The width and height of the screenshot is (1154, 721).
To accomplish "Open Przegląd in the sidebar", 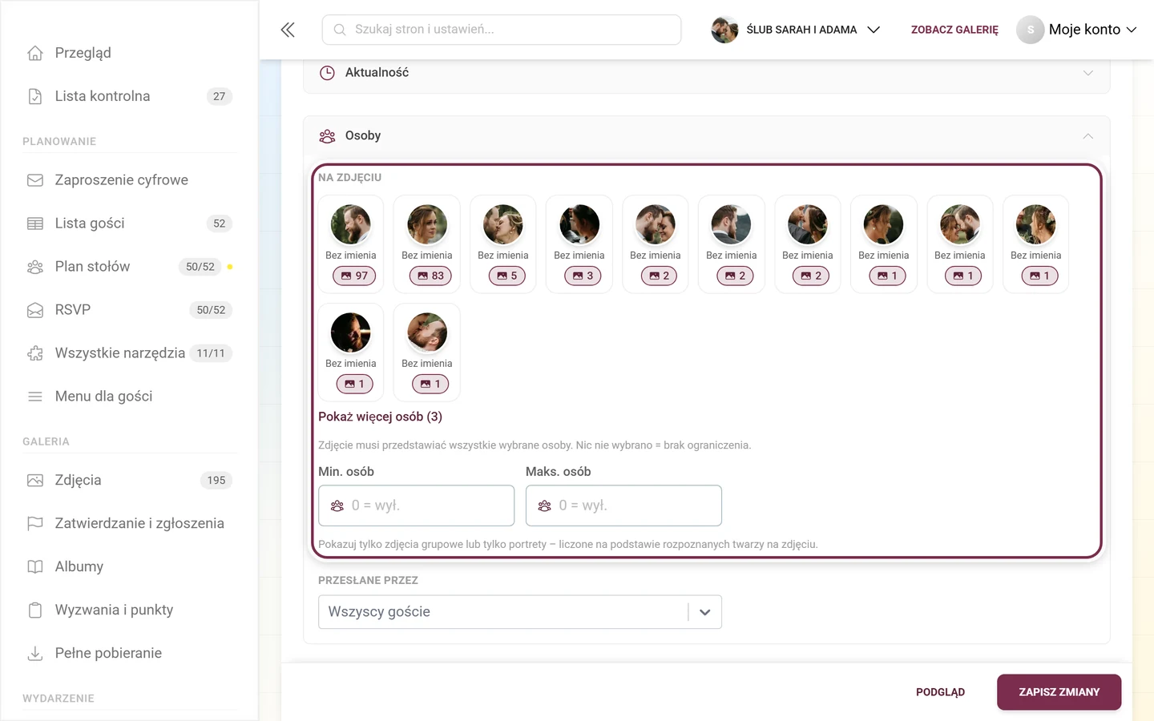I will 83,53.
